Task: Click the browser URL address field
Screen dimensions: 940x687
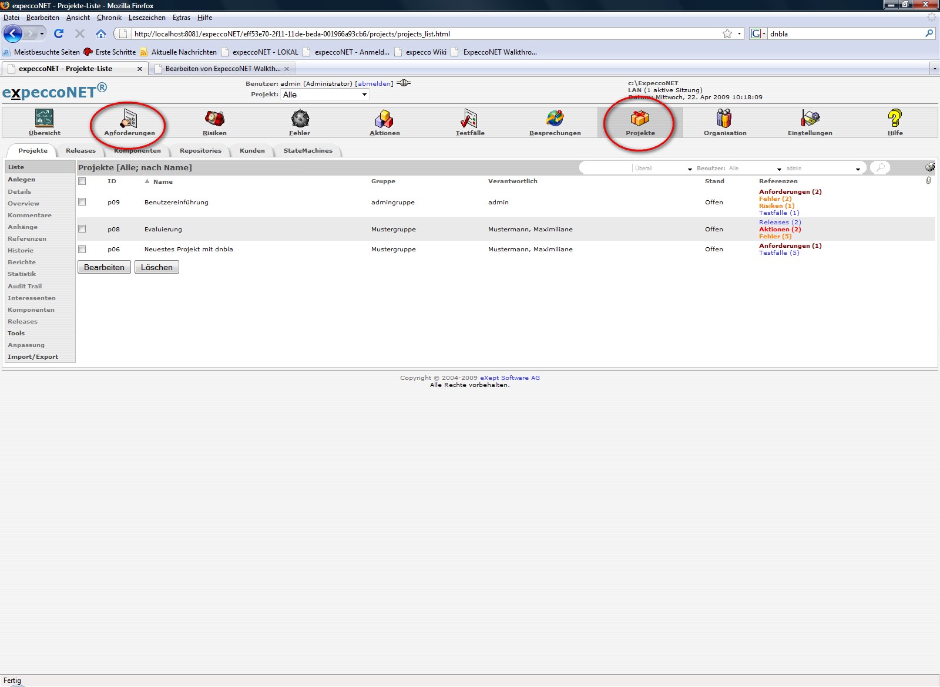Action: pos(423,34)
